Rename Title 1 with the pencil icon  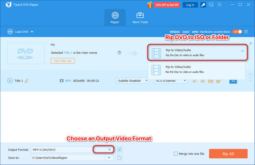click(27, 81)
